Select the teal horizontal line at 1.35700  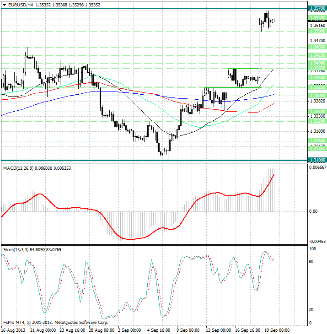(x=154, y=9)
